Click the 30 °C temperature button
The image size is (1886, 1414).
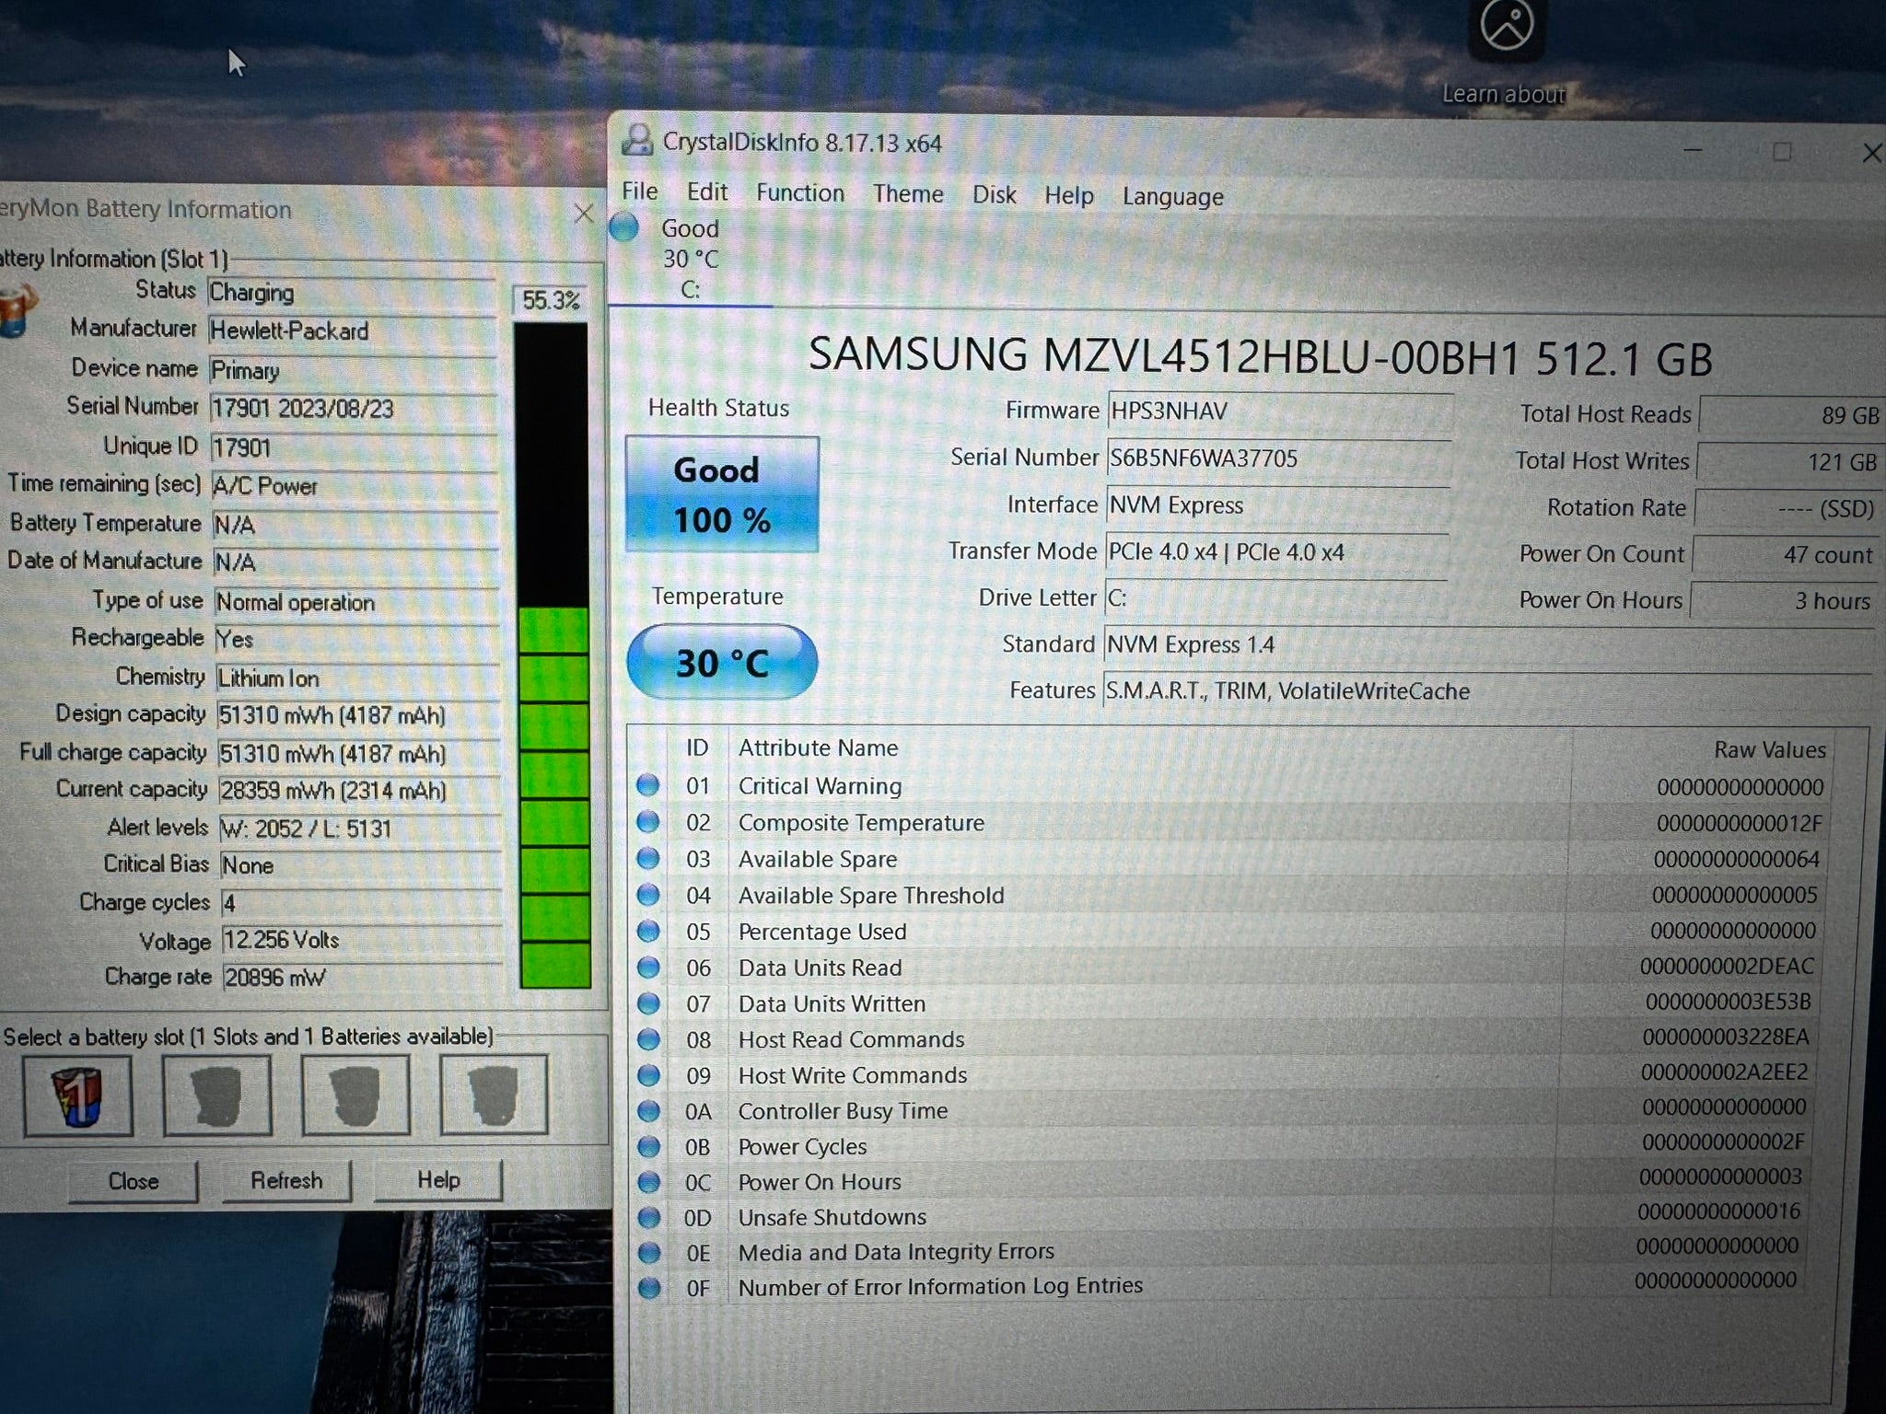(722, 662)
